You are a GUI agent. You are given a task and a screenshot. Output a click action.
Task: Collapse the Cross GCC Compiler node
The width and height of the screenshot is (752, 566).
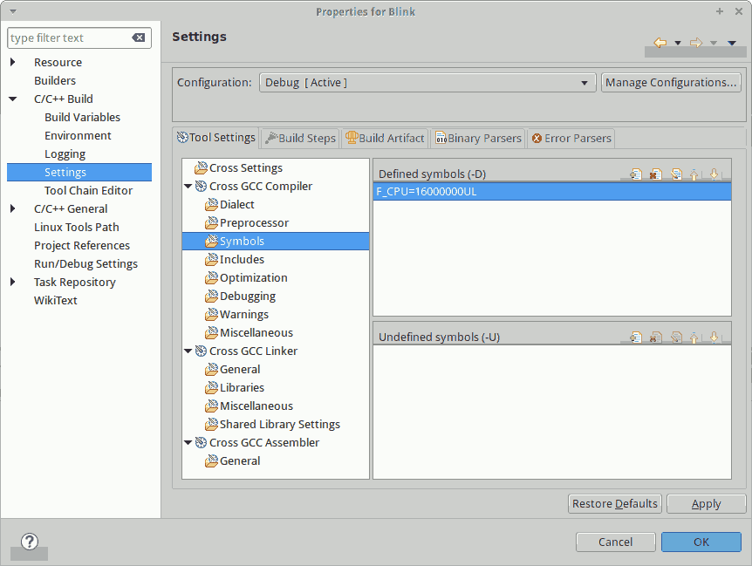pos(188,187)
